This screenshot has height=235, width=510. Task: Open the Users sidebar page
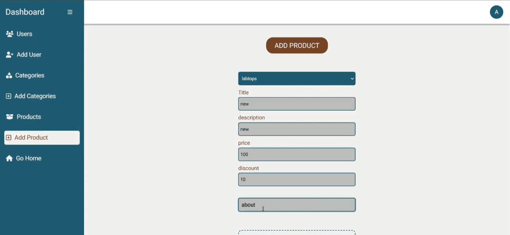click(x=24, y=34)
